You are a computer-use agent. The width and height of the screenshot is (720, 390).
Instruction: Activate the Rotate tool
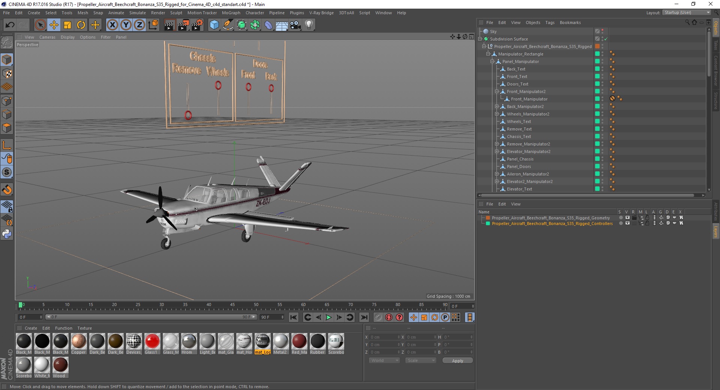(x=81, y=25)
